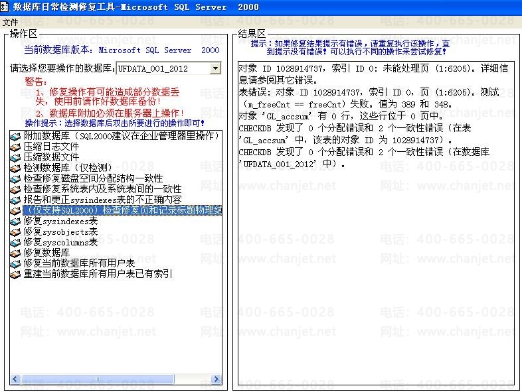Click the icon beside 重建当前数据库所有用户表已有索引
522x392 pixels.
15,275
